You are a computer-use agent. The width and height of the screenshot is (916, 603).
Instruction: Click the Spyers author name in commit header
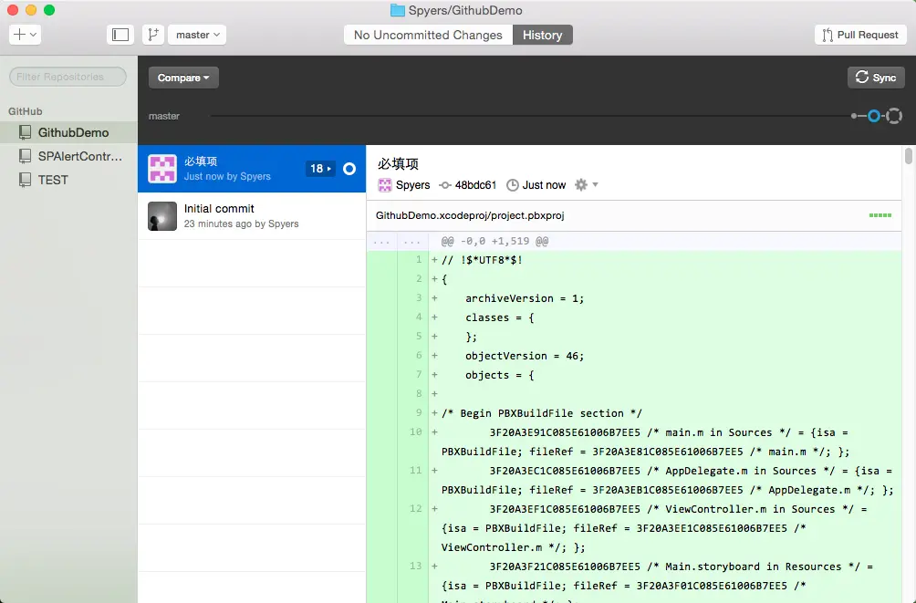pos(413,185)
